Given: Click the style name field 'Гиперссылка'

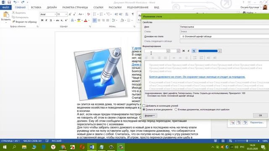Looking at the screenshot, I should (224, 27).
